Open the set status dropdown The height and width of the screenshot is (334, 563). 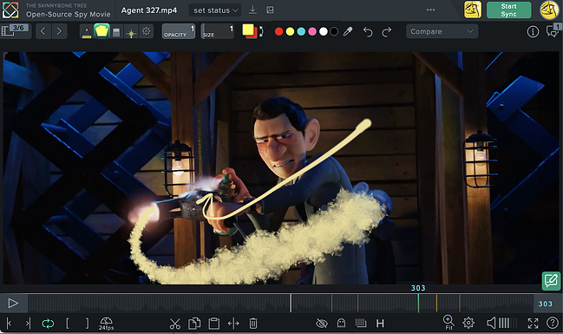coord(215,10)
